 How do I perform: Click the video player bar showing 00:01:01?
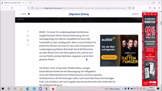click(78, 20)
